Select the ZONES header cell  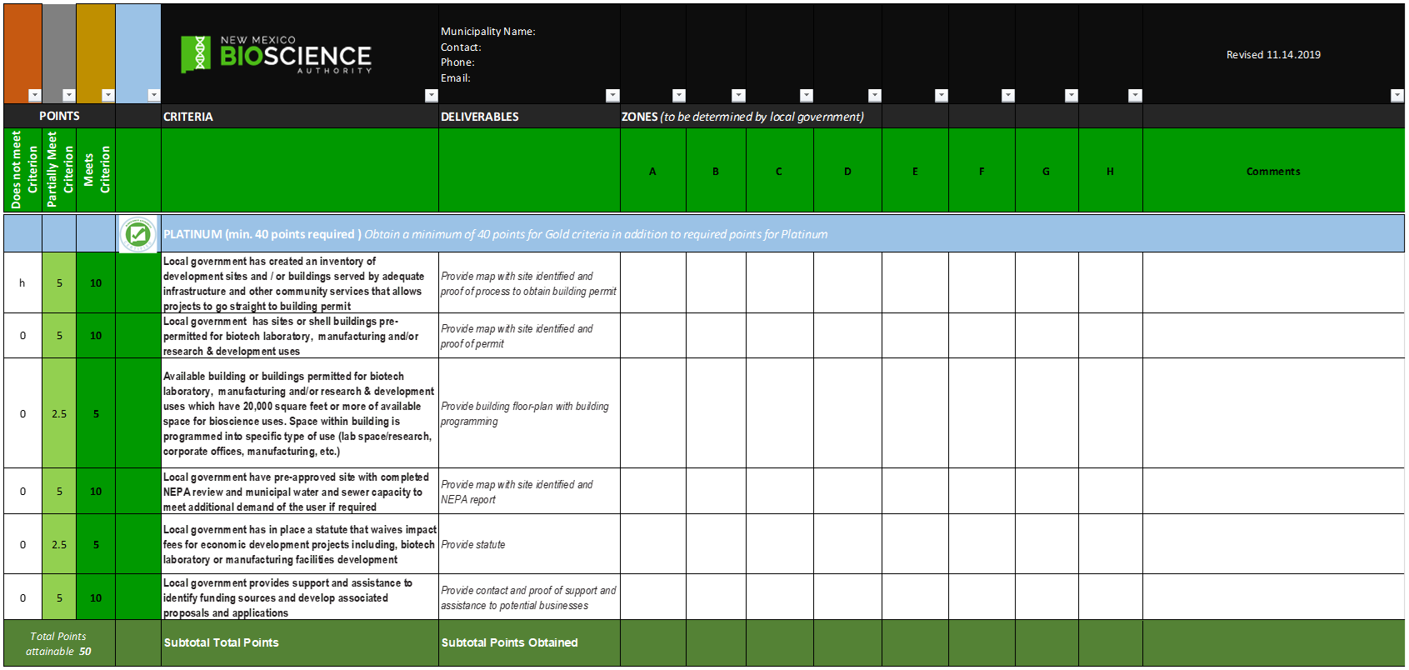[751, 116]
